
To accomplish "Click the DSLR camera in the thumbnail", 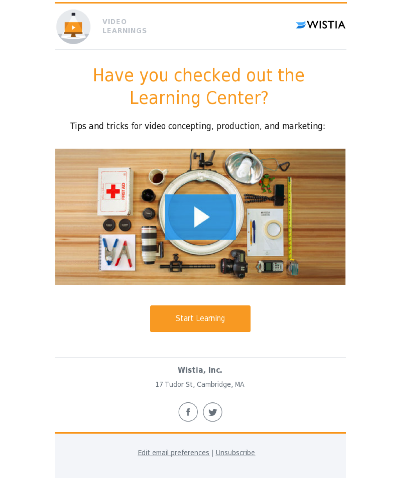I will pyautogui.click(x=234, y=264).
